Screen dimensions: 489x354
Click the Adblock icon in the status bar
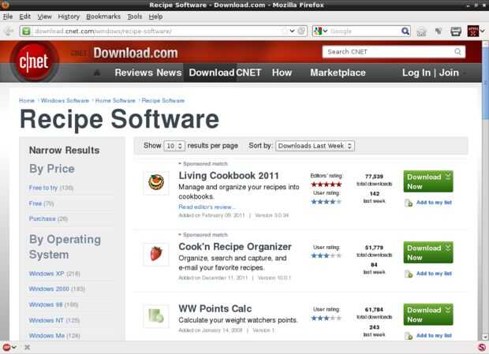coord(6,347)
